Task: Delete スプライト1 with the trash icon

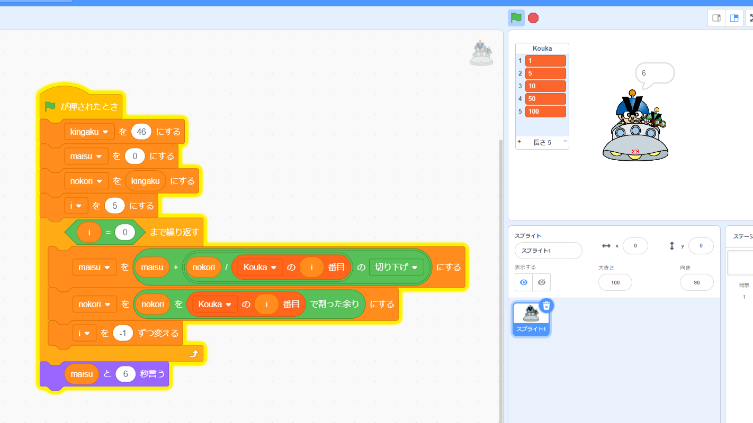Action: coord(546,306)
